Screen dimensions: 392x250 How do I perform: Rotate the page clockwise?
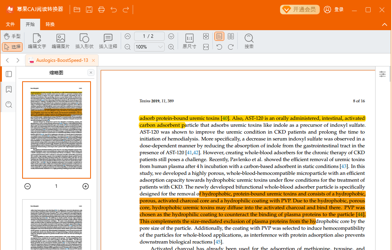[x=231, y=47]
